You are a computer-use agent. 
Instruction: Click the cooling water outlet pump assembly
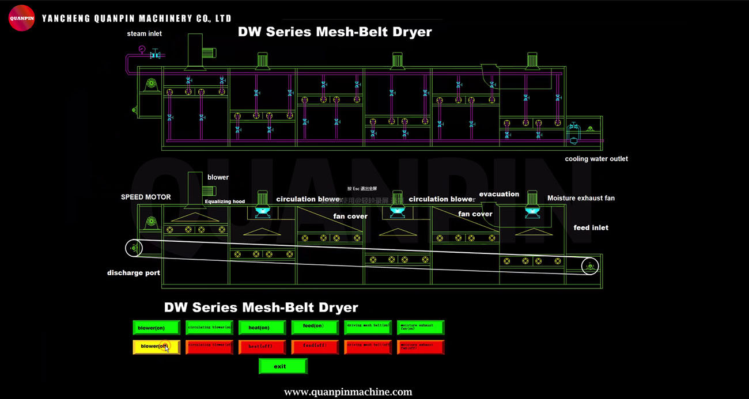point(574,132)
